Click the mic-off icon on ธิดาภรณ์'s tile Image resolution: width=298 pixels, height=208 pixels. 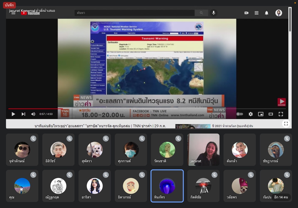click(142, 175)
